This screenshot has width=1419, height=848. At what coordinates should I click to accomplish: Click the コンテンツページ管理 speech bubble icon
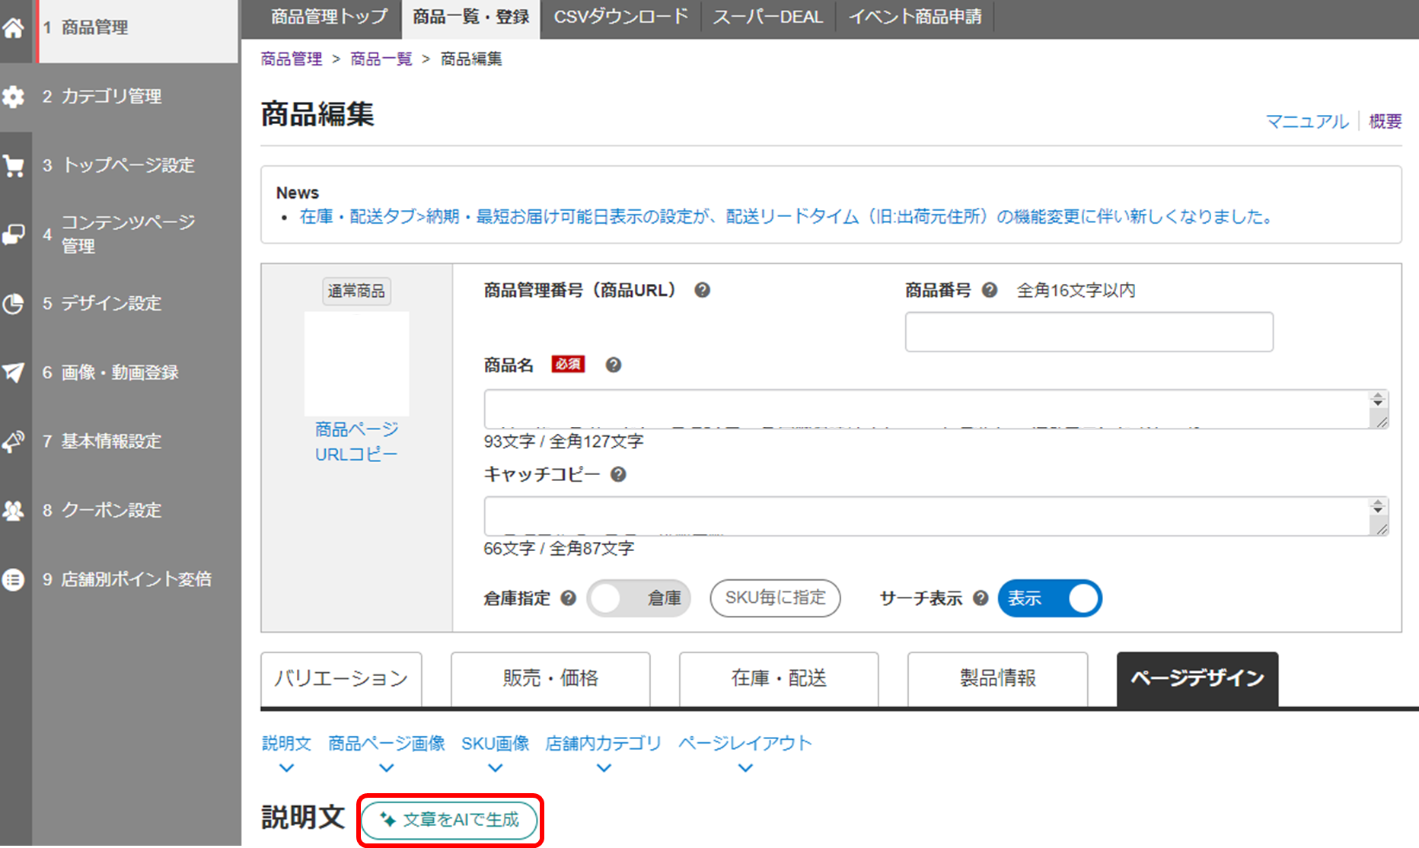point(15,234)
